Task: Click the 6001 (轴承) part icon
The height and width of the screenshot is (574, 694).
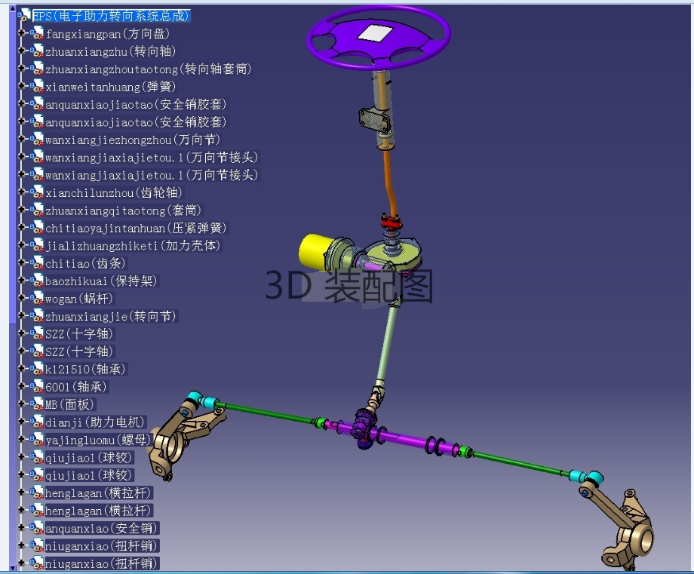Action: [x=37, y=387]
